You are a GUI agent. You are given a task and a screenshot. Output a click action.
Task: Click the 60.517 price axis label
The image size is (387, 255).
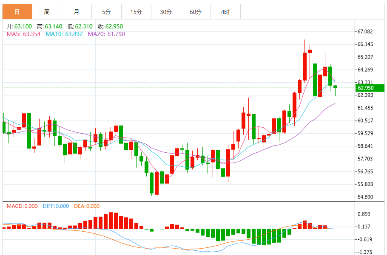click(365, 120)
